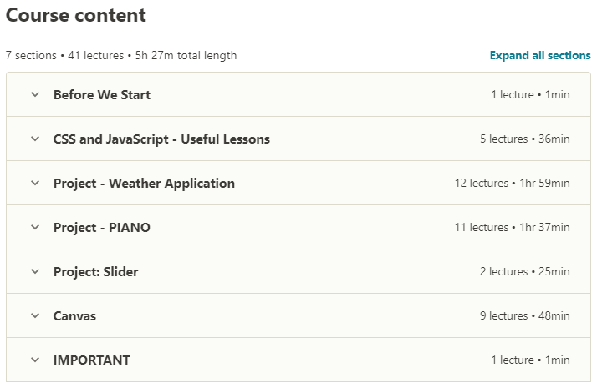Click the Project: Slider title text

[x=96, y=272]
